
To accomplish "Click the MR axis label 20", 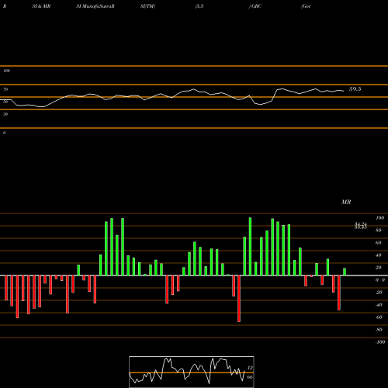I will (379, 268).
